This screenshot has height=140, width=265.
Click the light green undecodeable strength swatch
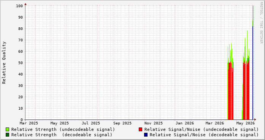click(x=8, y=129)
